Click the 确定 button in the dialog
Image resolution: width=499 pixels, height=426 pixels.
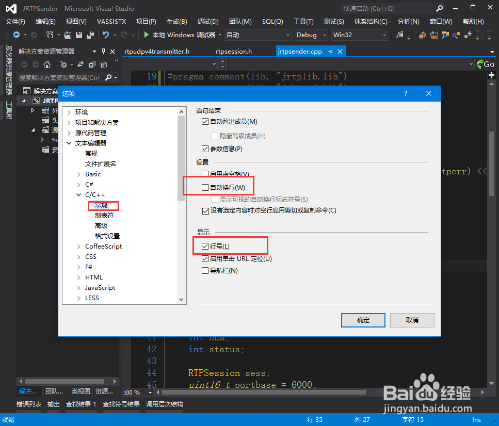point(363,320)
